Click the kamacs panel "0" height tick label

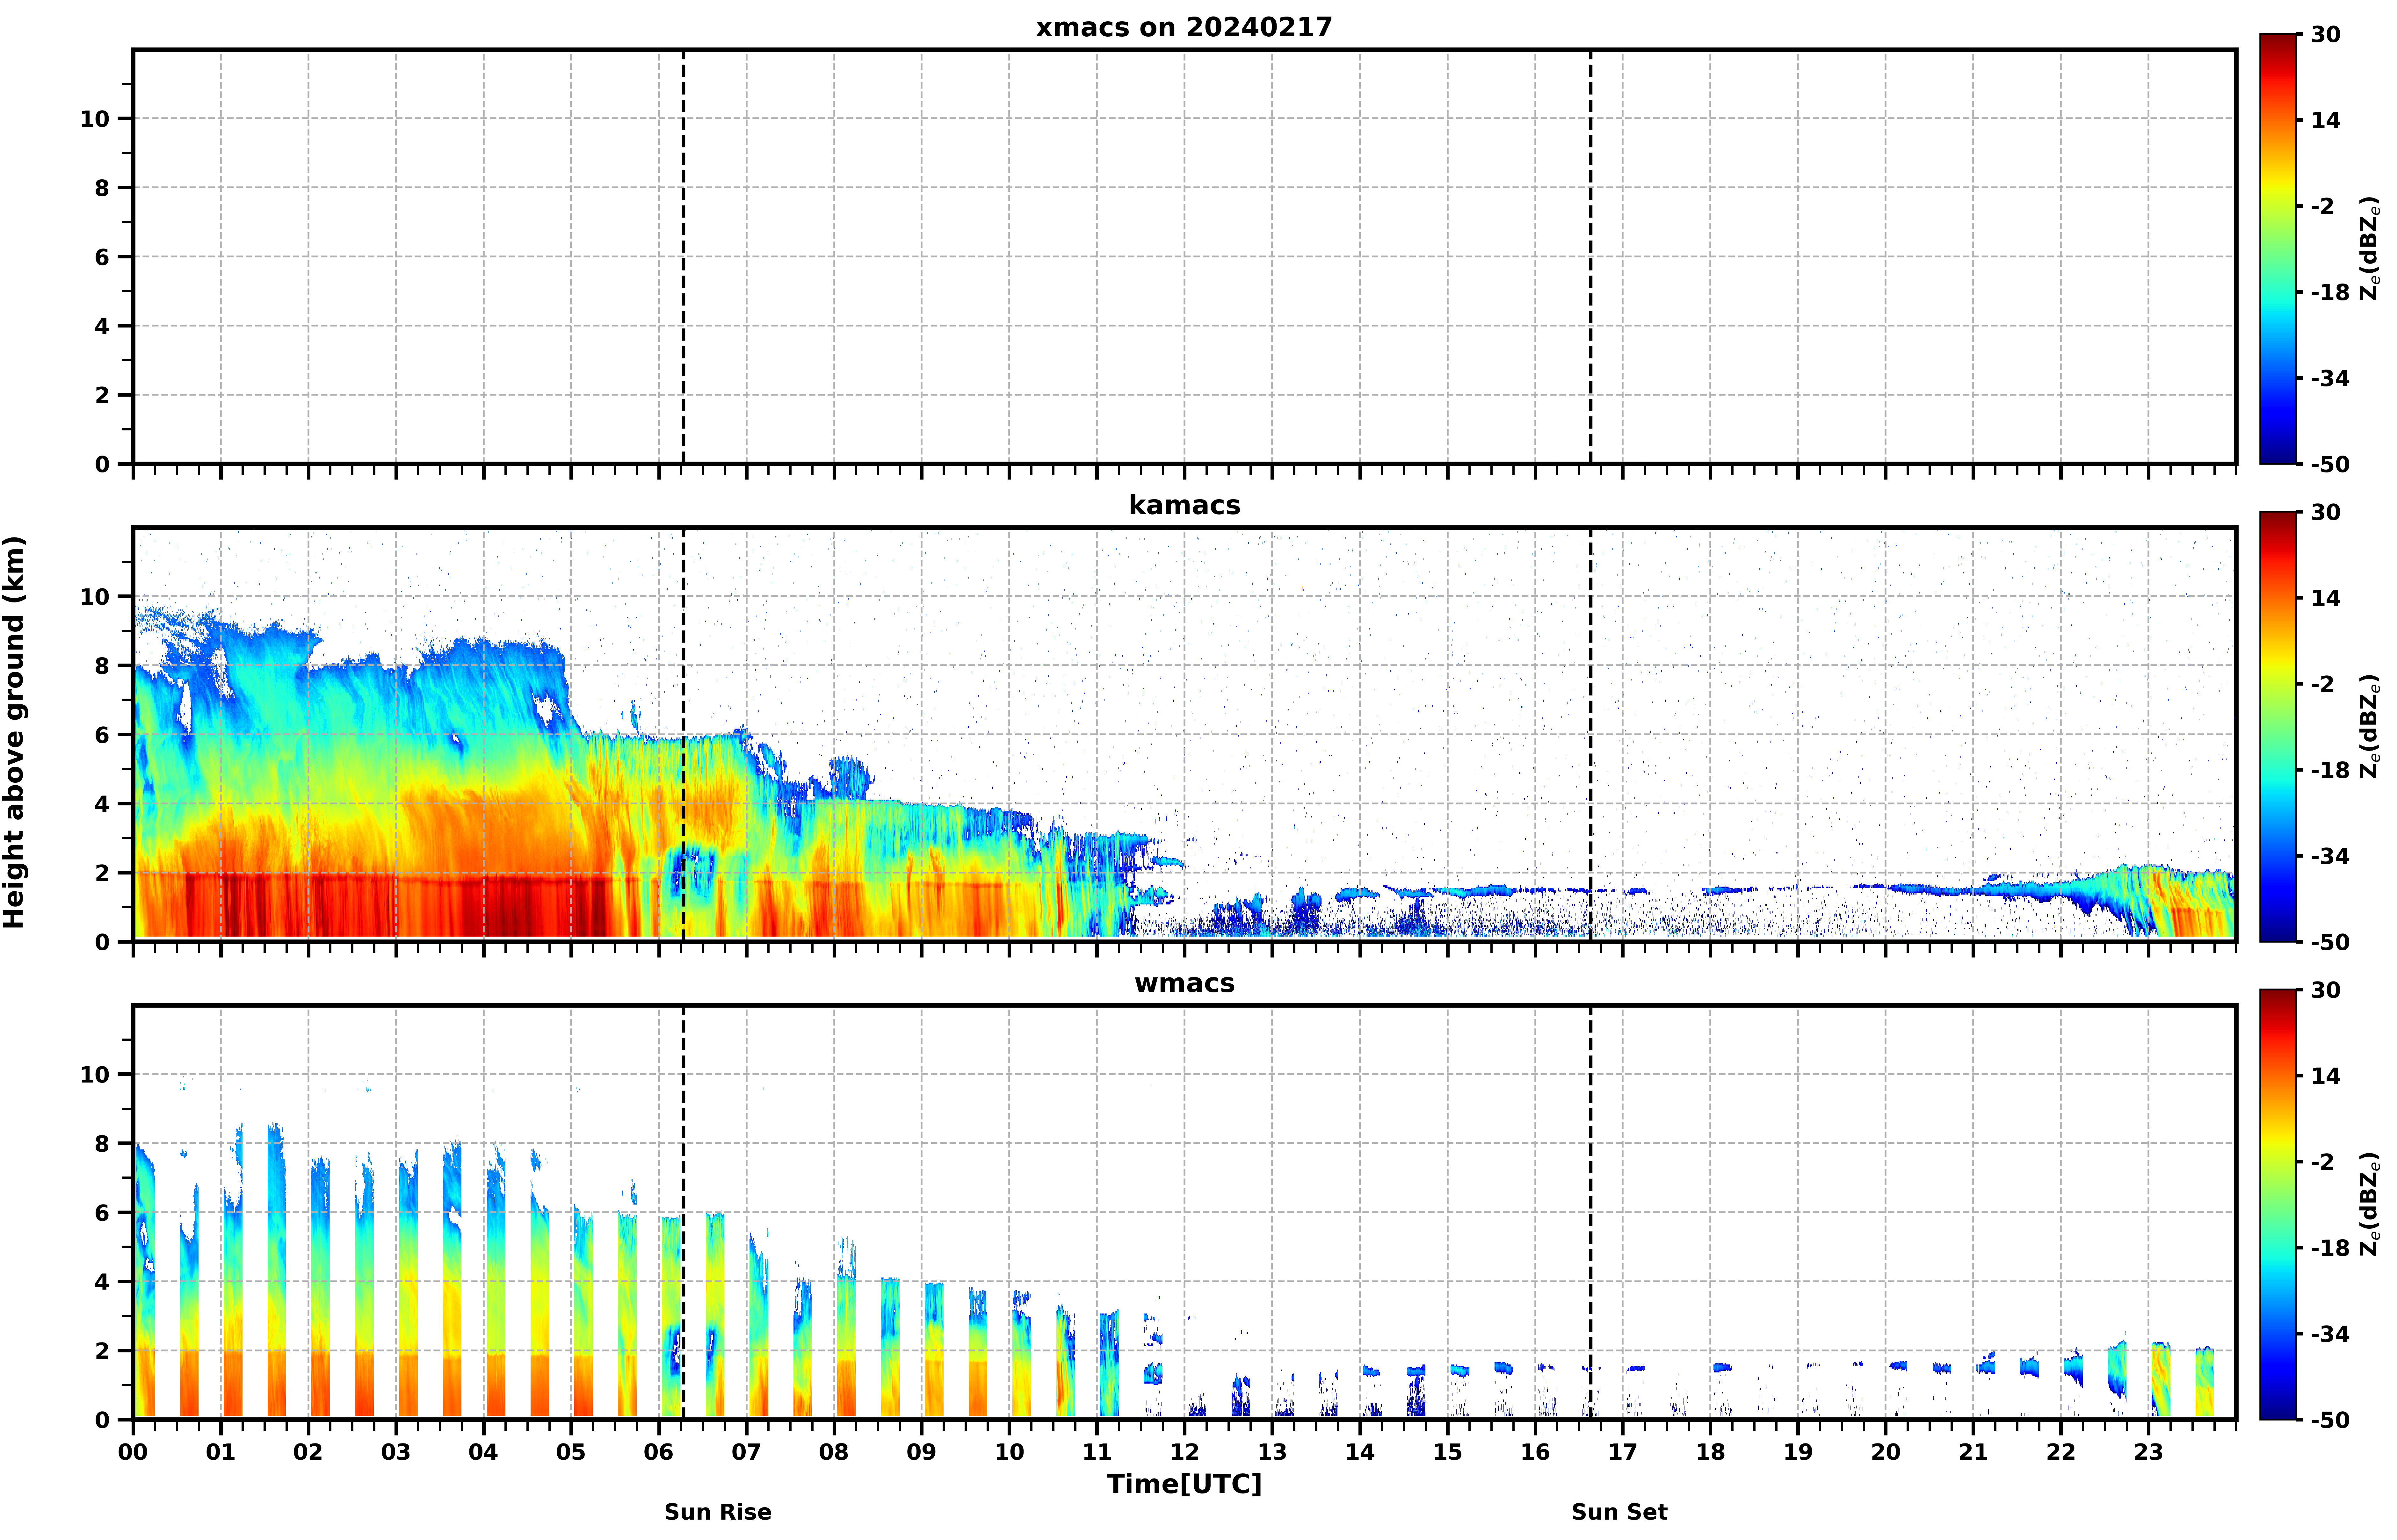102,942
